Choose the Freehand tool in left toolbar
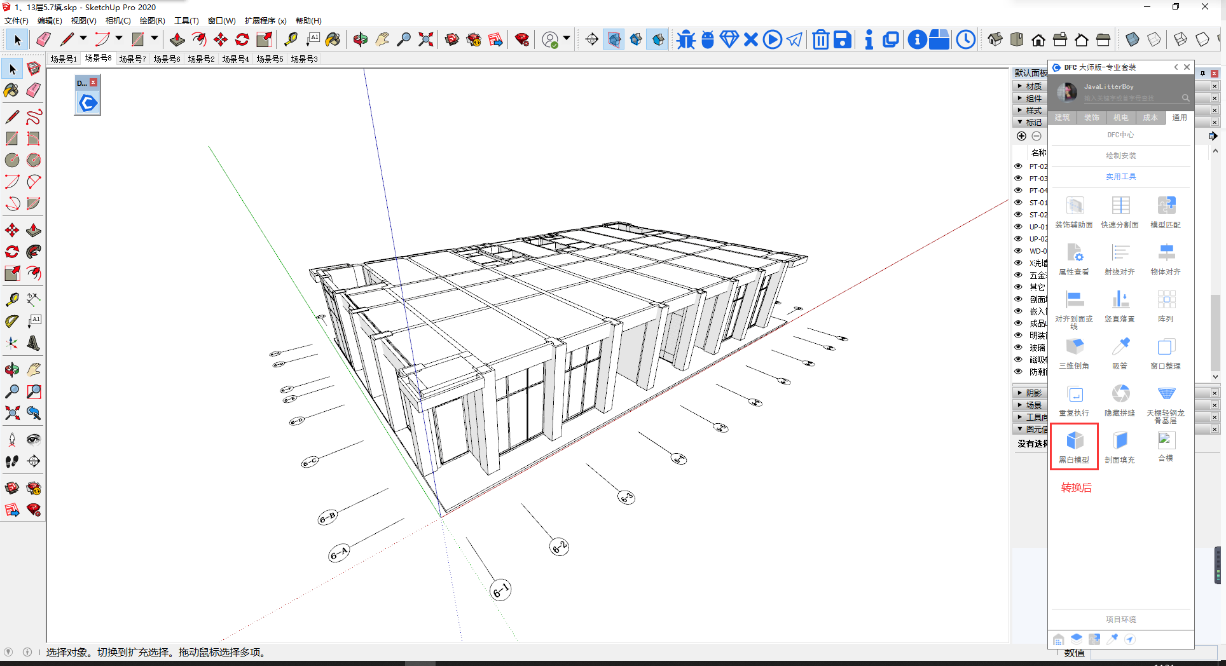The height and width of the screenshot is (666, 1226). point(34,117)
